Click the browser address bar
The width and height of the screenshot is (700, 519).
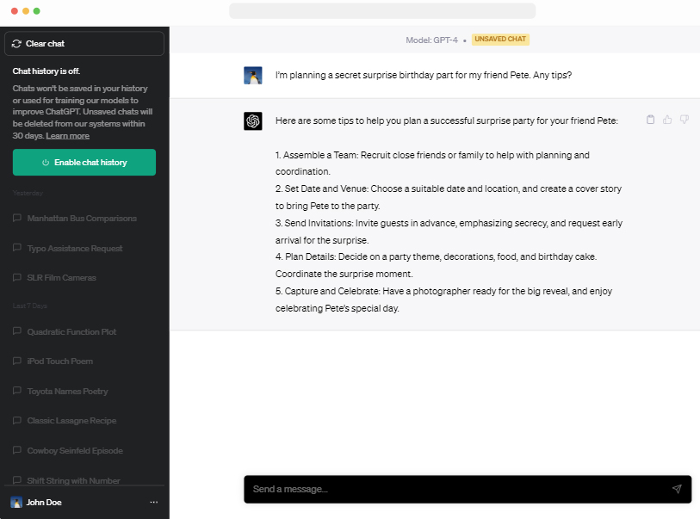click(x=381, y=11)
